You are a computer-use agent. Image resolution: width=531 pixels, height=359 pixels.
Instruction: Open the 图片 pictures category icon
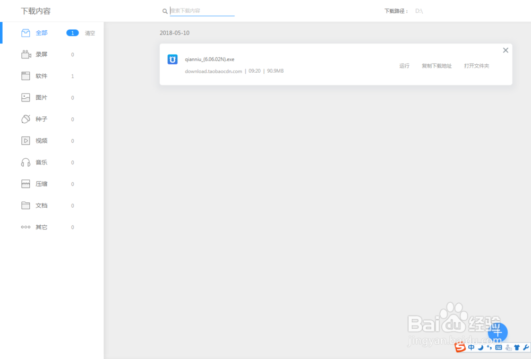tap(25, 98)
